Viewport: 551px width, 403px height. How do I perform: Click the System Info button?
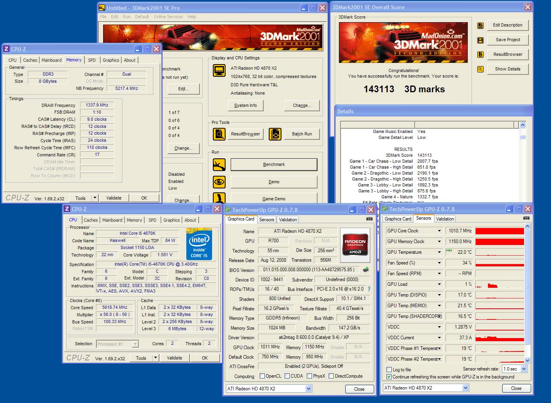click(245, 105)
